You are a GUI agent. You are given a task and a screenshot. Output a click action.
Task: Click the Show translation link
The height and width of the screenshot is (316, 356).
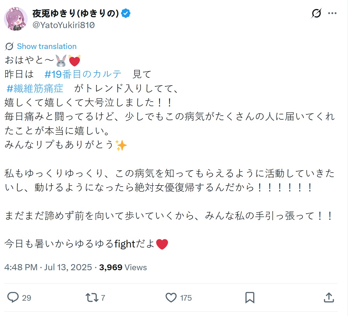tap(47, 46)
